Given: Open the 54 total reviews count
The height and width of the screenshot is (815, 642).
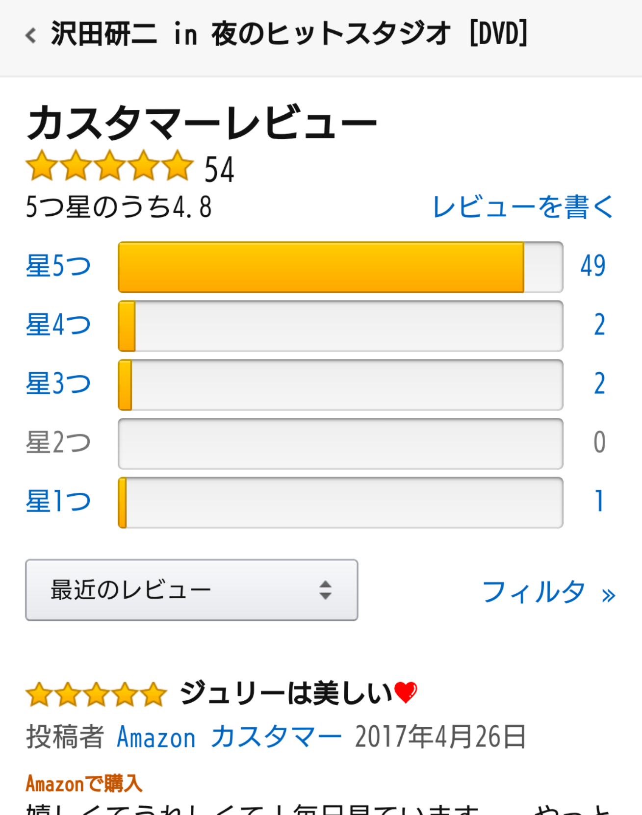Looking at the screenshot, I should coord(219,170).
